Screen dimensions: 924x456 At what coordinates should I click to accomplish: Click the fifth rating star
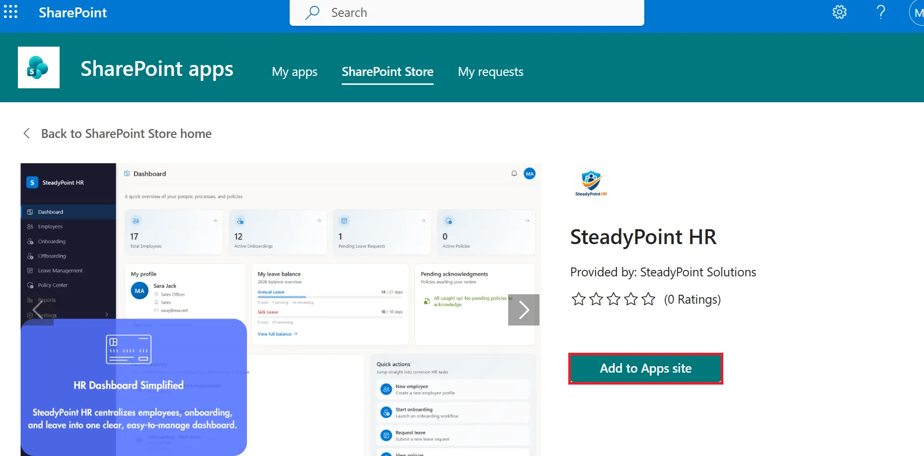pyautogui.click(x=648, y=299)
